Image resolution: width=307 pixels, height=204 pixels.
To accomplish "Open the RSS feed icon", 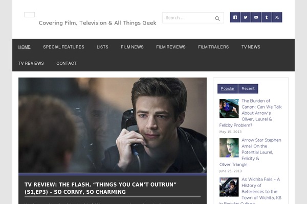I will tap(277, 17).
